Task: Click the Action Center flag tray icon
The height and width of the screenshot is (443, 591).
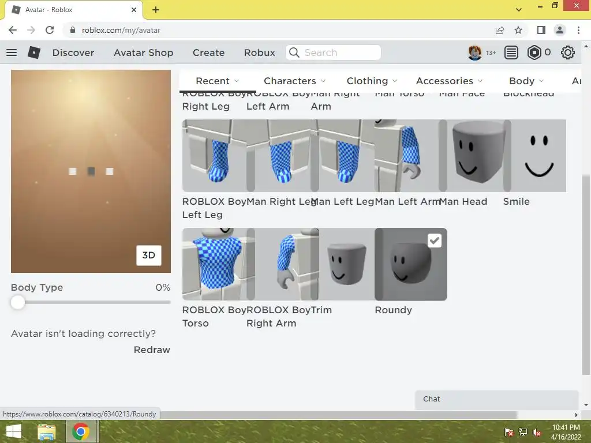Action: click(509, 432)
